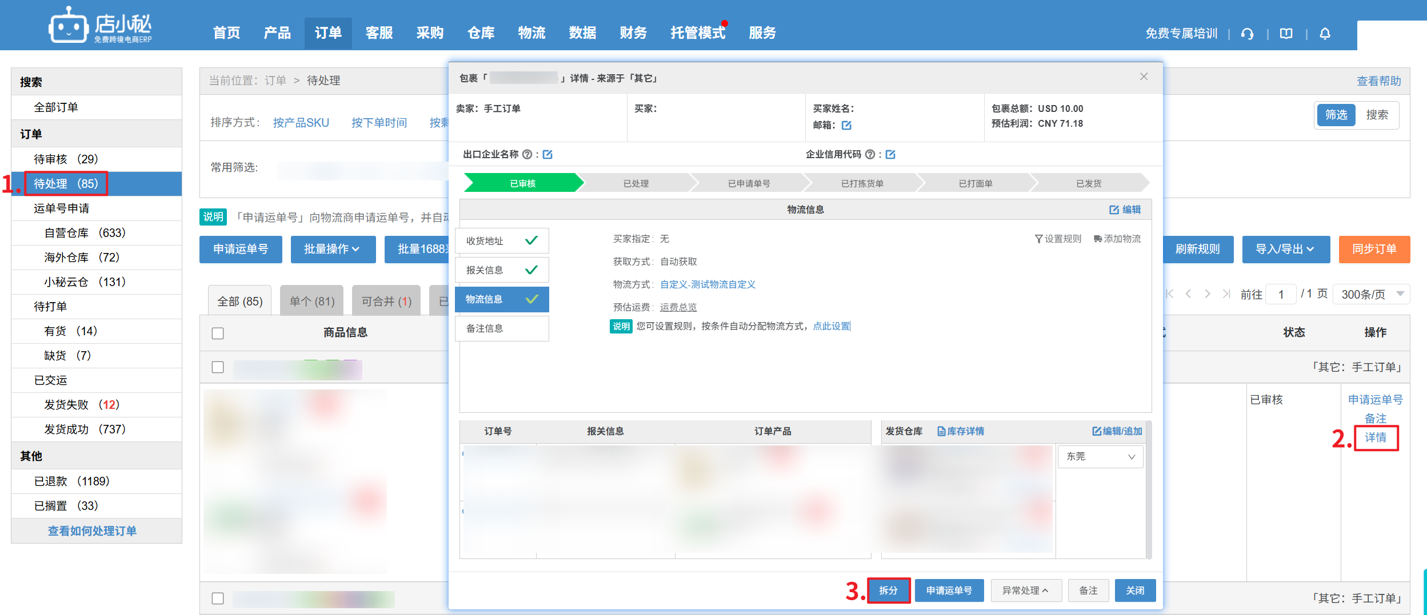Expand the 300条/页 page size dropdown
The image size is (1427, 615).
point(1371,295)
